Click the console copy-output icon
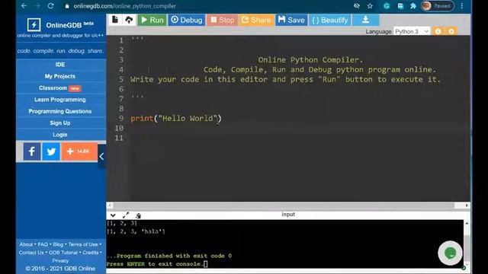 tap(138, 215)
